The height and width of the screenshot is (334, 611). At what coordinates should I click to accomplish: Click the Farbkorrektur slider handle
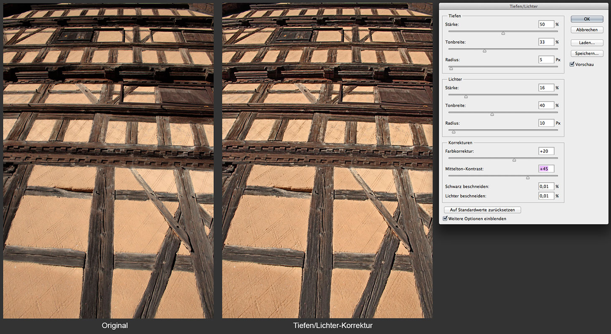coord(514,160)
